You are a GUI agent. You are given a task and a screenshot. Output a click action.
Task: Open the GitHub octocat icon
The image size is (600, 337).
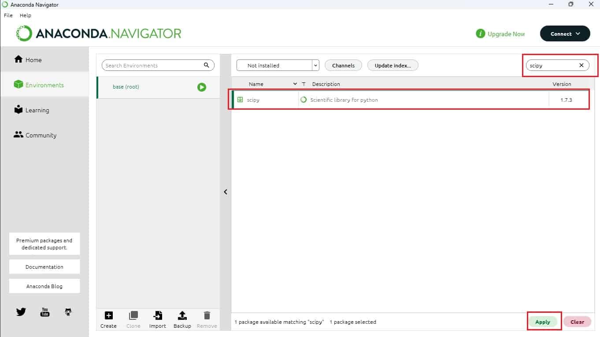pyautogui.click(x=68, y=312)
